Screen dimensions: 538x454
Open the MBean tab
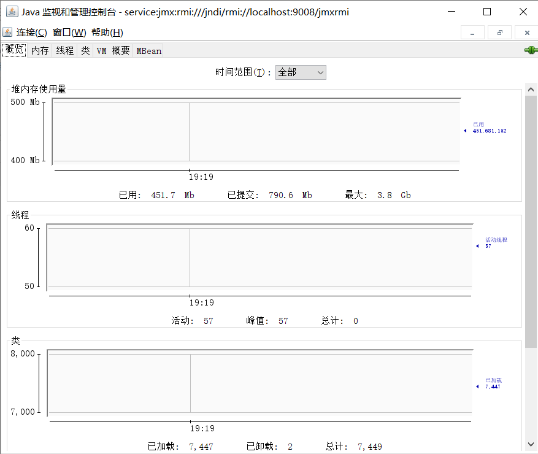point(148,51)
